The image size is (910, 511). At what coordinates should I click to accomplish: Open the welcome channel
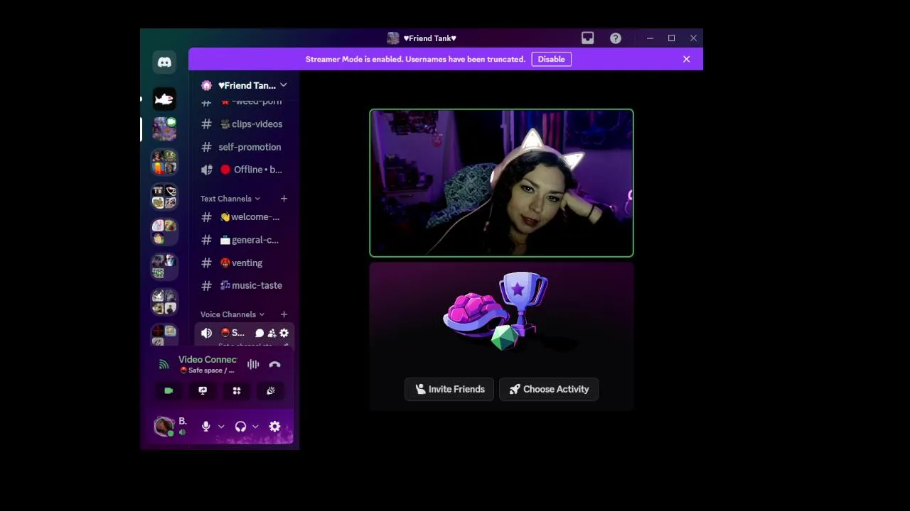(244, 217)
